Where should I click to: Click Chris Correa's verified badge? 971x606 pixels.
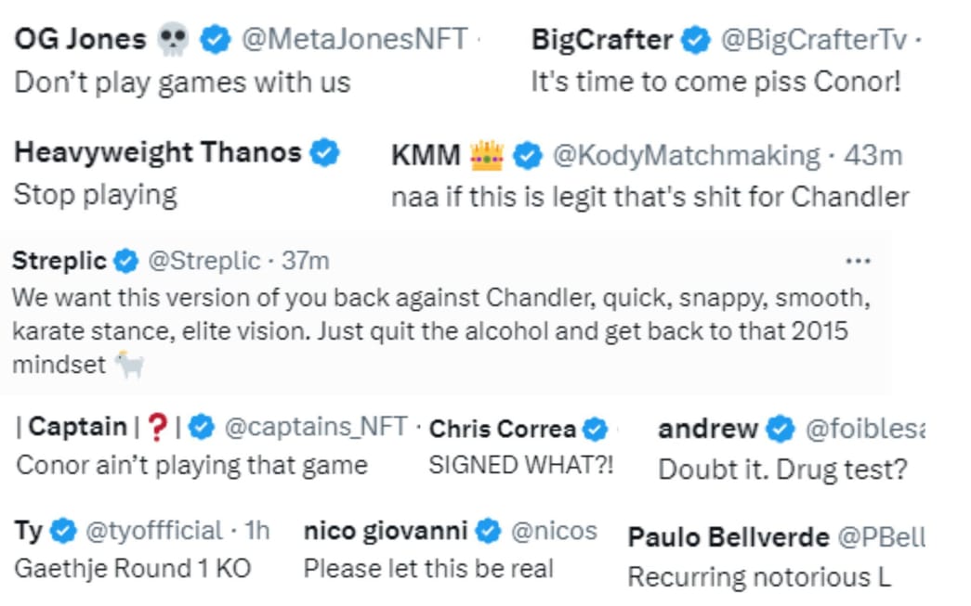pyautogui.click(x=595, y=429)
